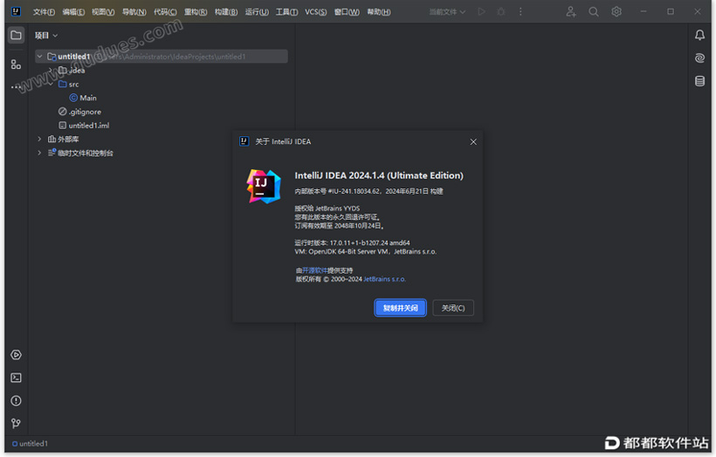Screen dimensions: 716x457
Task: Open More Actions vertical dots in toolbar
Action: pos(520,12)
